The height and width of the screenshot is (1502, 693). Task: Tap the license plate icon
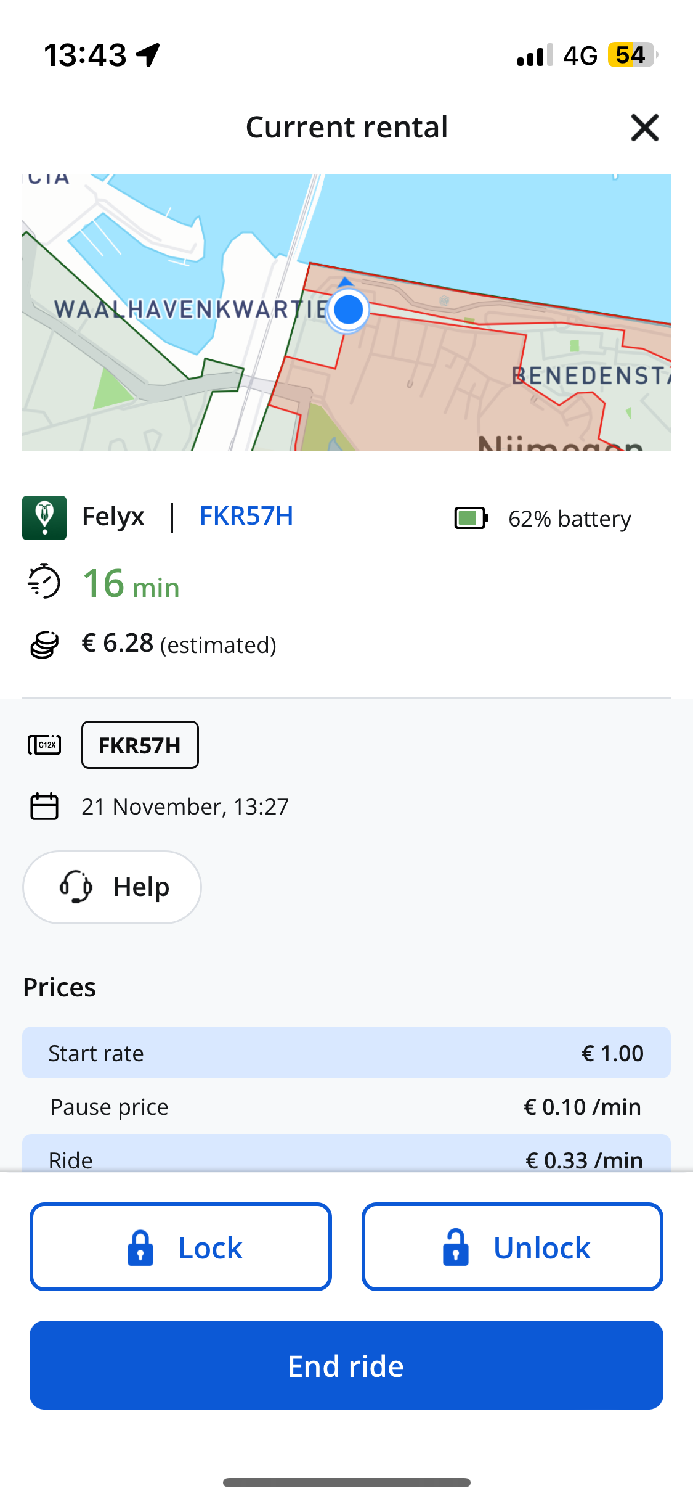point(44,745)
